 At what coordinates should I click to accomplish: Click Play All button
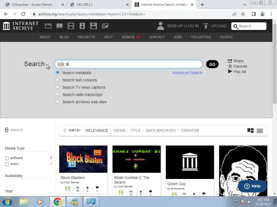[x=237, y=72]
